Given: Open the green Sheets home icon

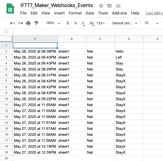Looking at the screenshot, I should tap(10, 8).
